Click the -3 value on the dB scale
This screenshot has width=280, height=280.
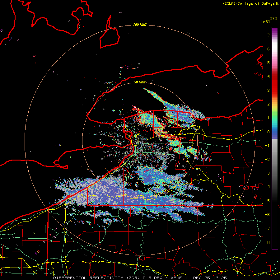[267, 173]
